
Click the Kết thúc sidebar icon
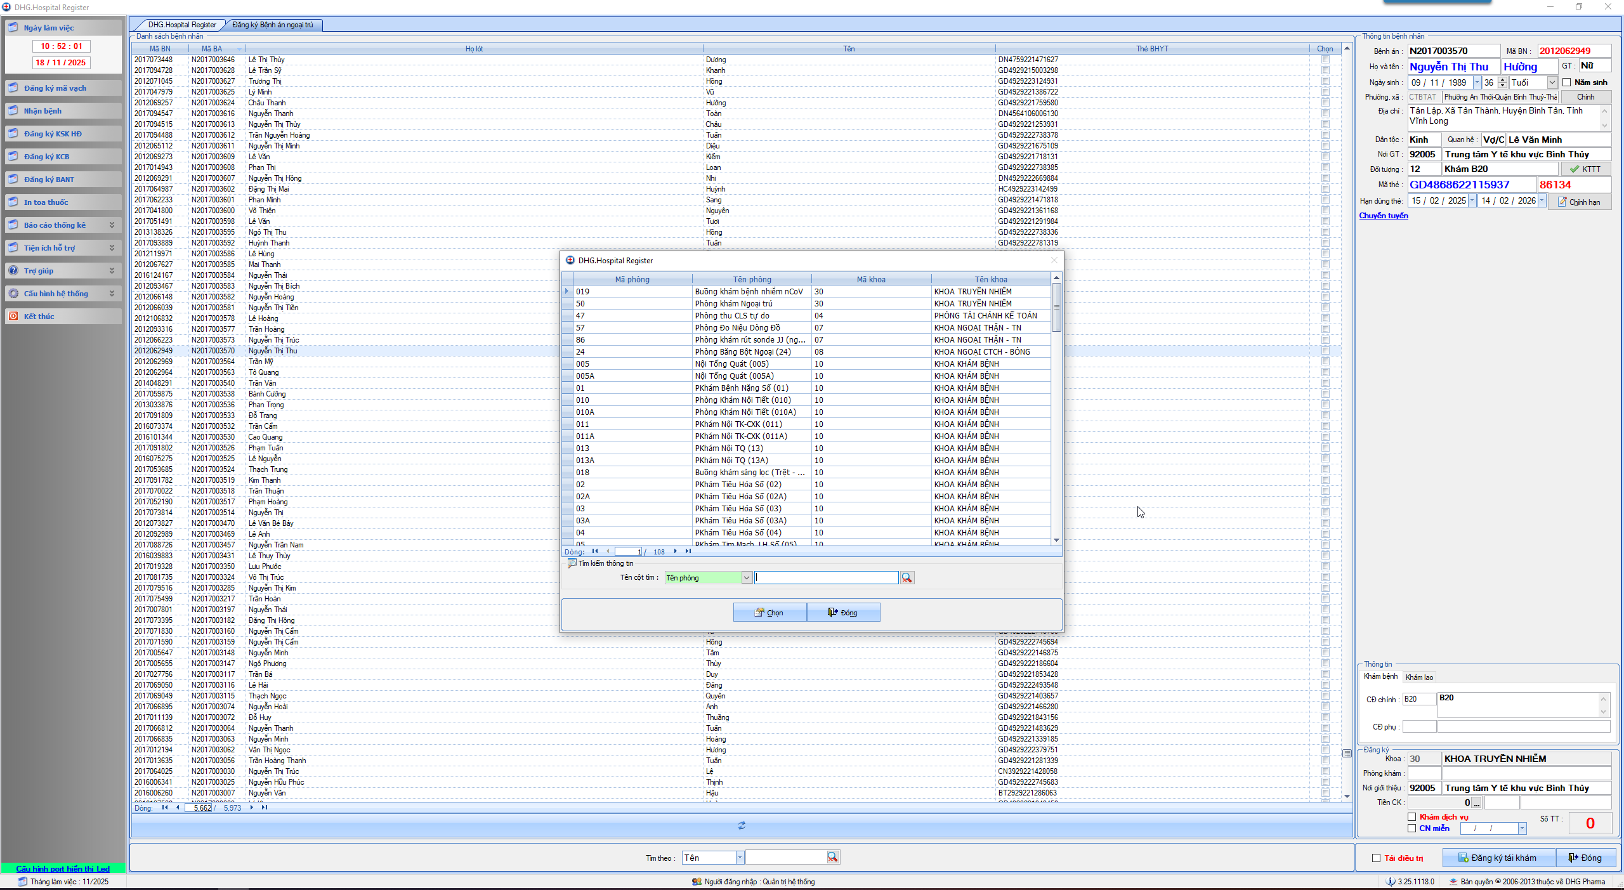[13, 317]
